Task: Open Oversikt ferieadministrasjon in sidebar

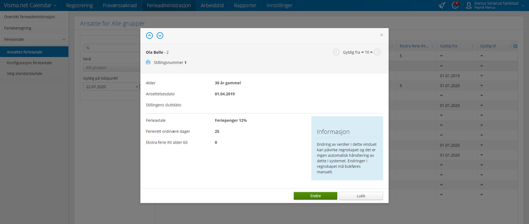Action: click(x=34, y=17)
